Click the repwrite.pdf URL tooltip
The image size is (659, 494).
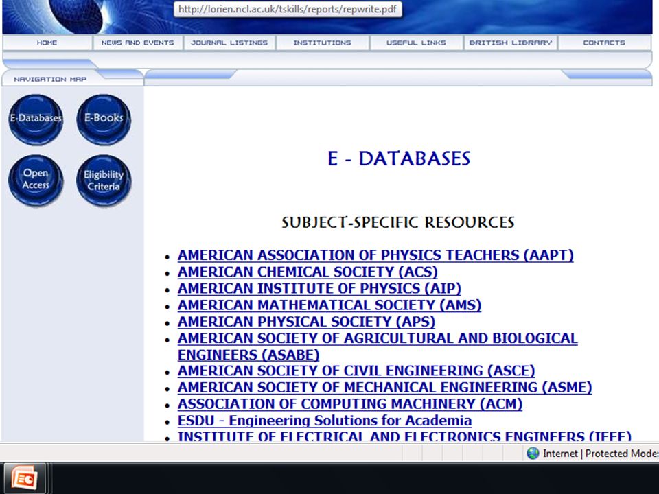click(x=288, y=9)
